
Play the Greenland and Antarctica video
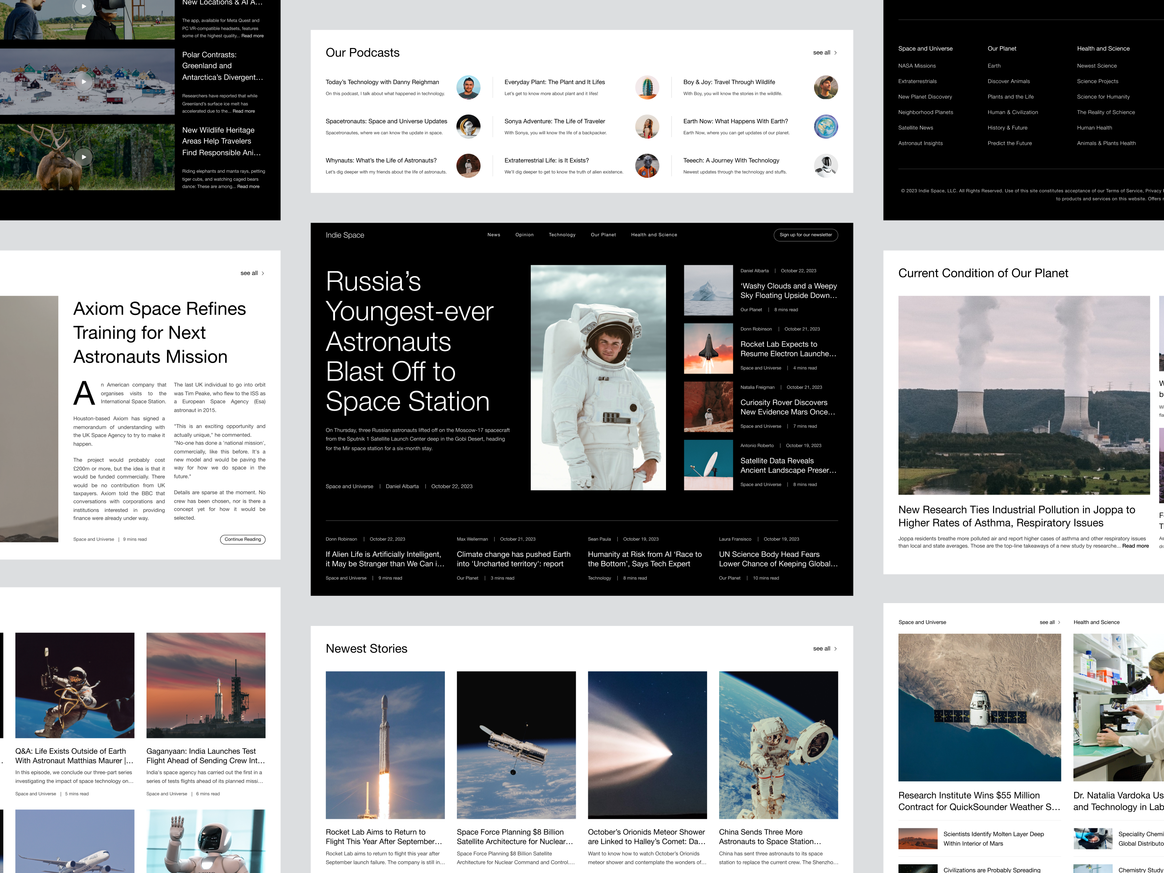click(x=84, y=81)
